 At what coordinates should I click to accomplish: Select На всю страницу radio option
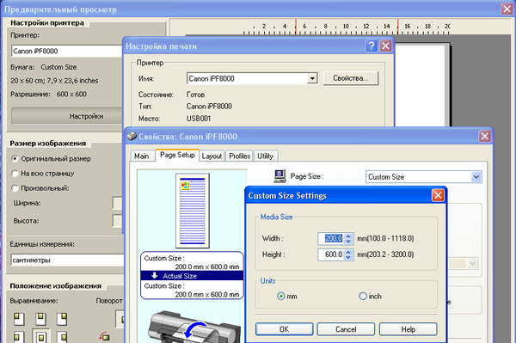(15, 174)
